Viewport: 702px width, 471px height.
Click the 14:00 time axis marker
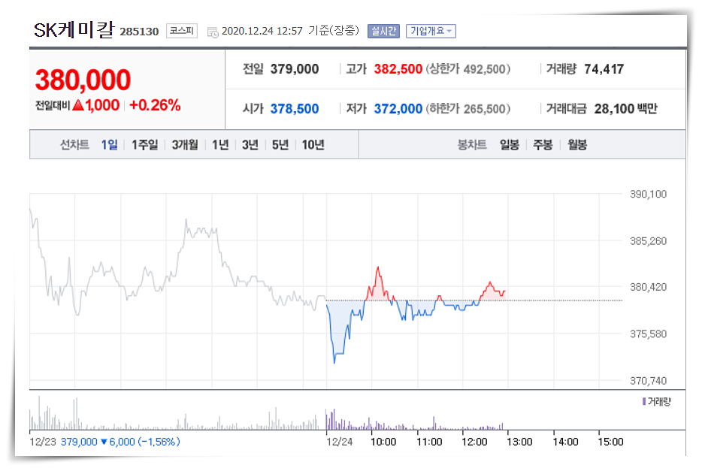pos(565,442)
